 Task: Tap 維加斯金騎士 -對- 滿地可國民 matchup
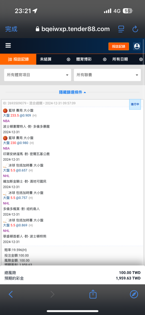pos(25,181)
